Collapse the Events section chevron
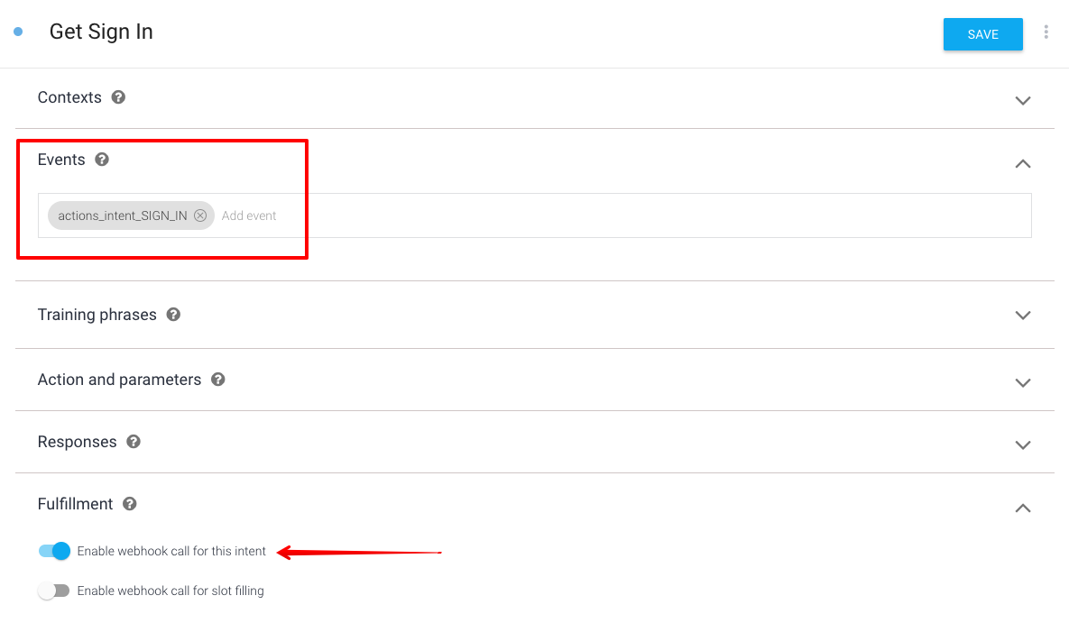 (1023, 163)
